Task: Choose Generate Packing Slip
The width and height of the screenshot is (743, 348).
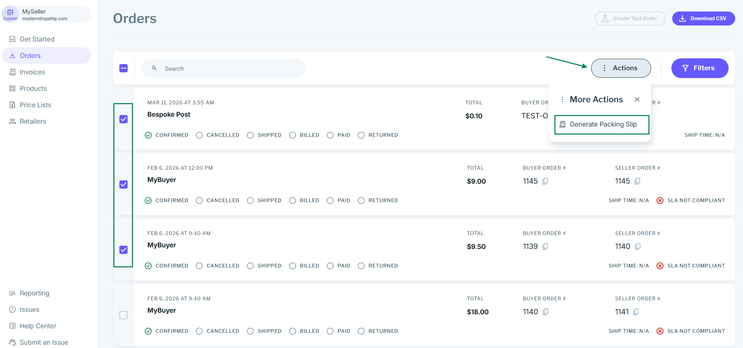Action: (602, 124)
